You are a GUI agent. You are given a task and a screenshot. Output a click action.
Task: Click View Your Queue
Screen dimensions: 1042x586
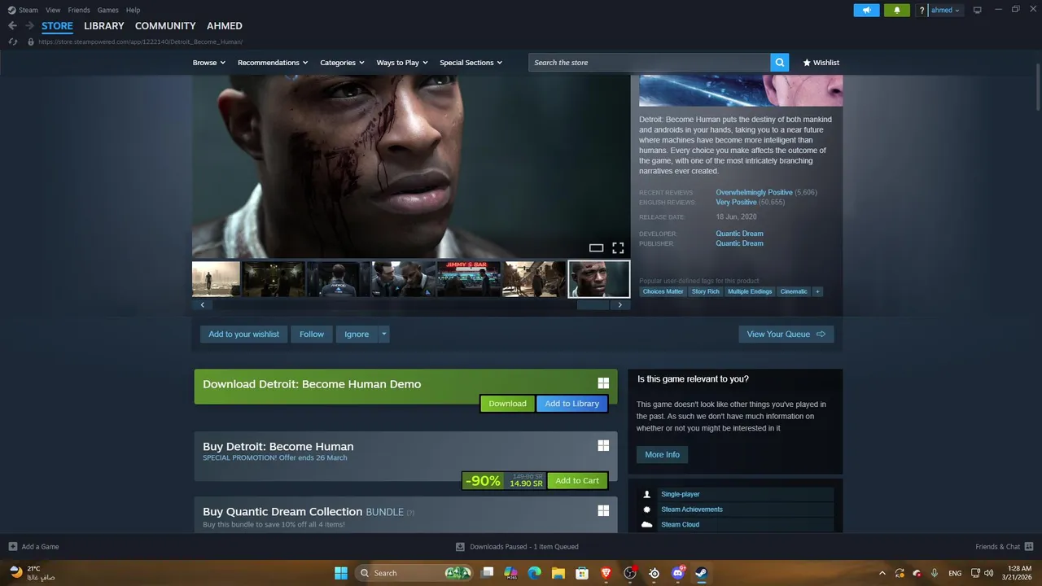pyautogui.click(x=786, y=334)
